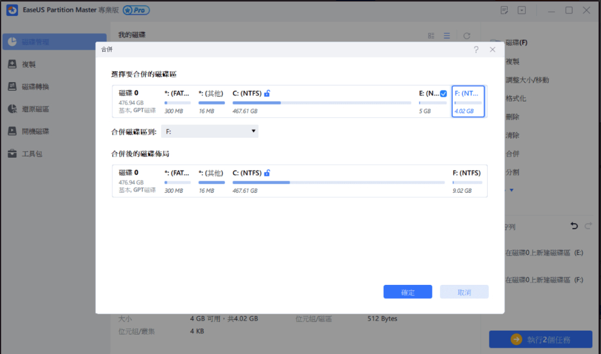Uncheck the E: partition checkbox
This screenshot has height=354, width=601.
point(443,94)
